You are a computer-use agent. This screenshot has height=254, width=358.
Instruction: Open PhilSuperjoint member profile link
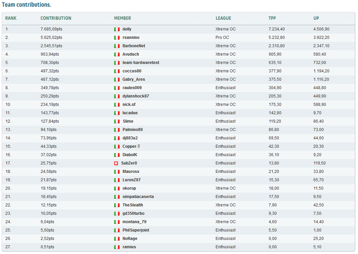tap(136, 230)
